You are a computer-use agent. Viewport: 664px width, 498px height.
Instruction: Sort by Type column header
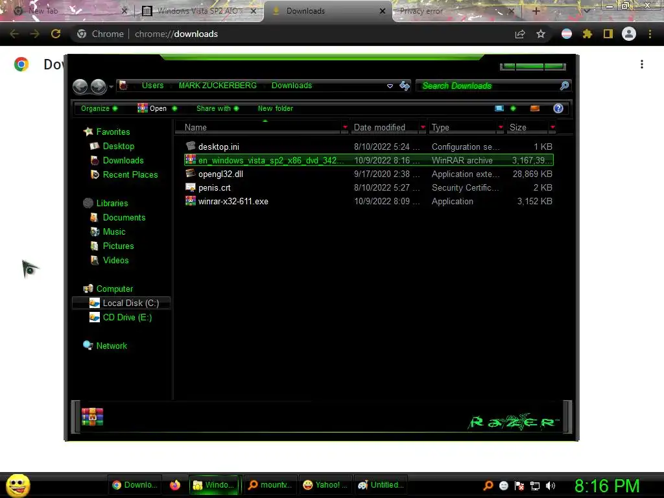click(463, 127)
